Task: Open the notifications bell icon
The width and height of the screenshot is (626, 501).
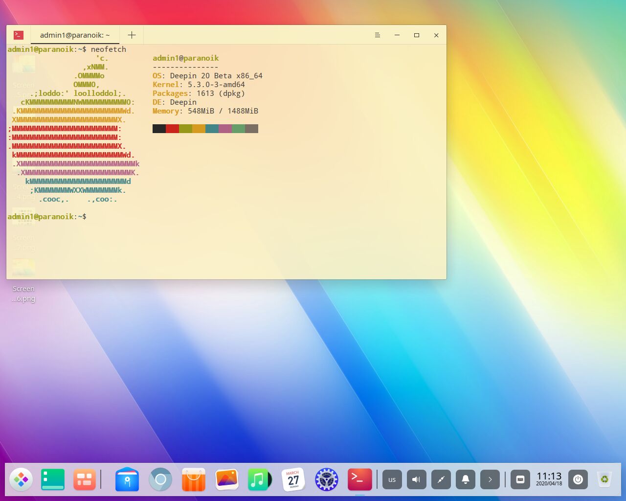Action: [466, 479]
